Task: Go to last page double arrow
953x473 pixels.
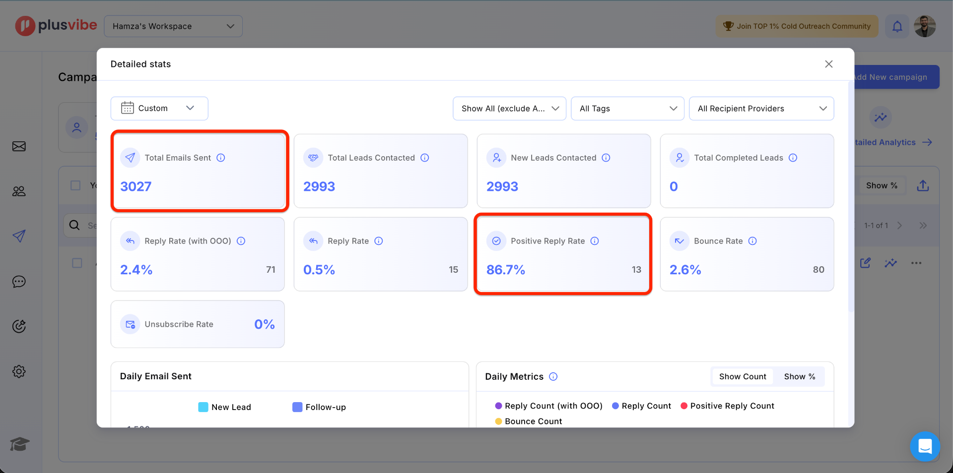Action: tap(923, 225)
